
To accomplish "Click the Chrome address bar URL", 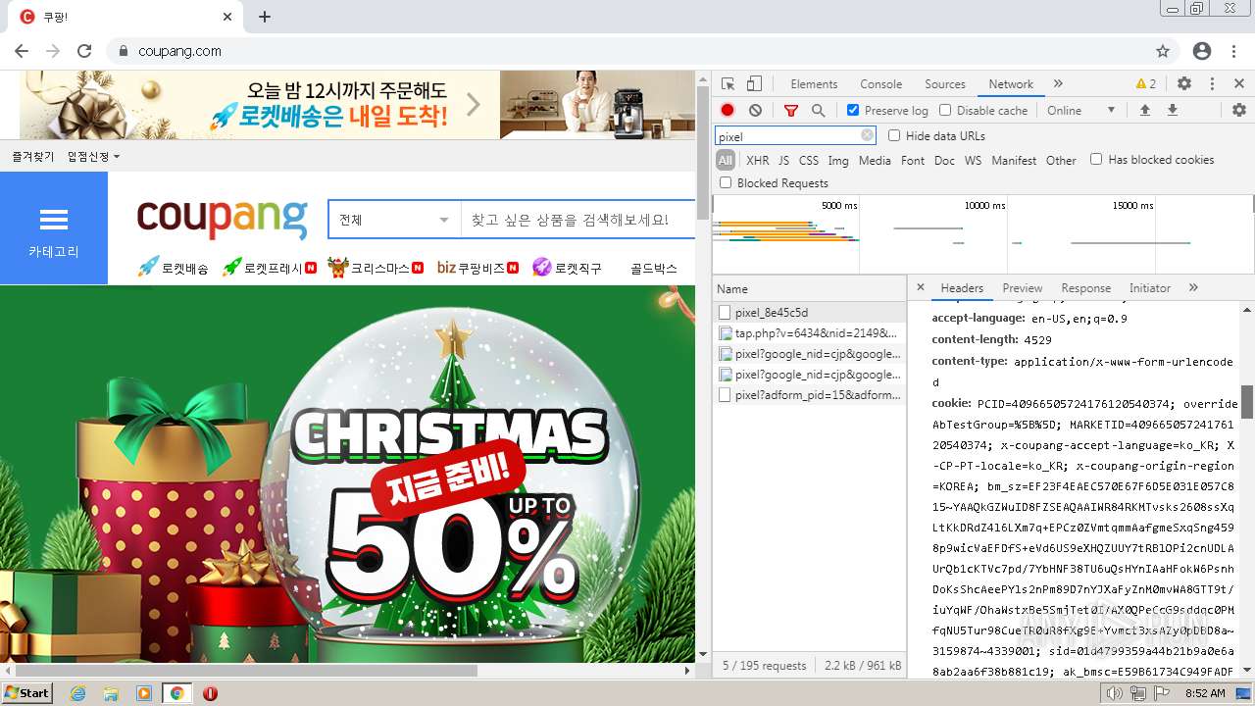I will click(x=179, y=51).
